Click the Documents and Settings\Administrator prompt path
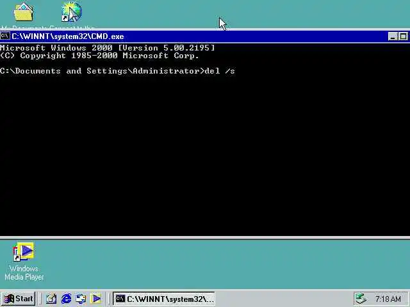This screenshot has width=410, height=307. 102,71
